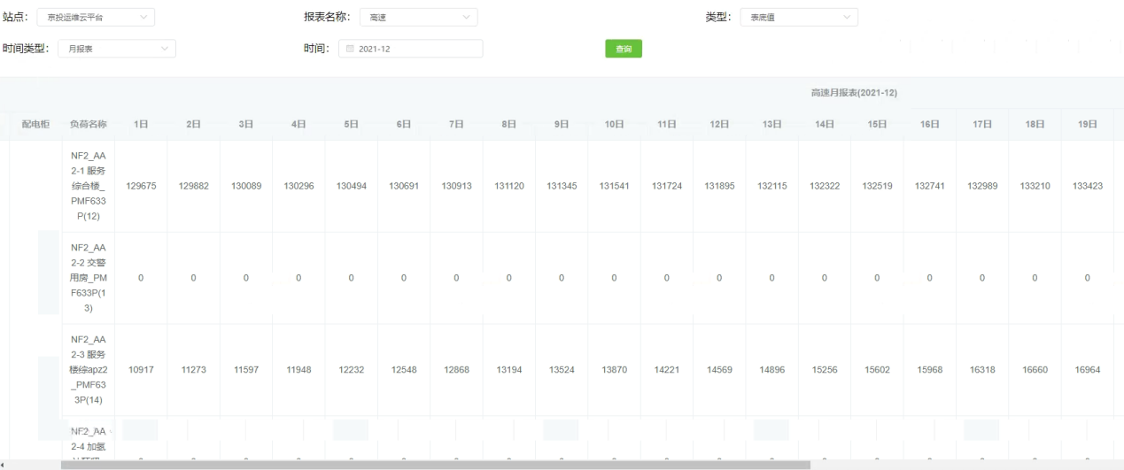Click the 配电柜 column header
Image resolution: width=1124 pixels, height=470 pixels.
tap(36, 125)
